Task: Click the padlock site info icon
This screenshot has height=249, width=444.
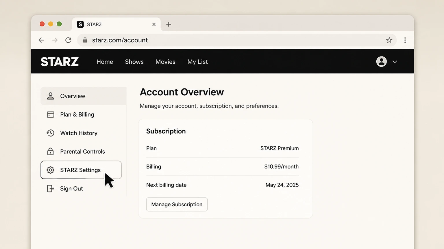Action: [x=85, y=40]
